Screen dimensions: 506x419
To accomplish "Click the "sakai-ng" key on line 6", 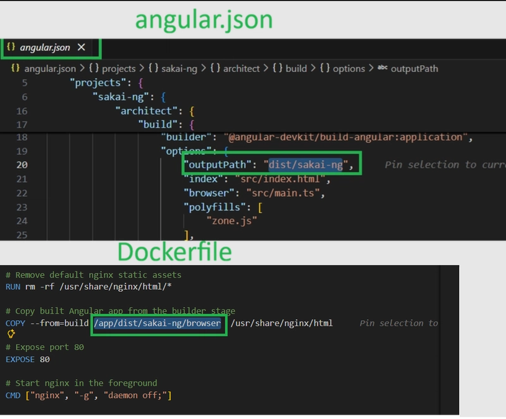I will [x=121, y=97].
